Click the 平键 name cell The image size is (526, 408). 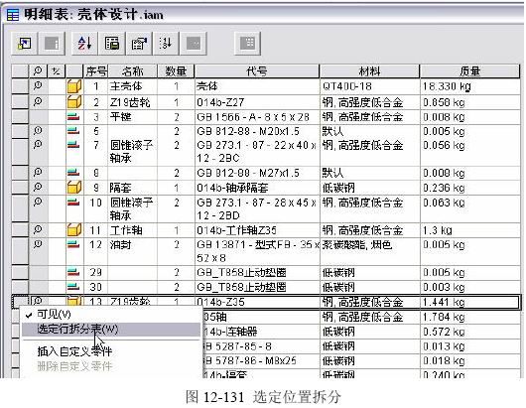click(x=133, y=117)
